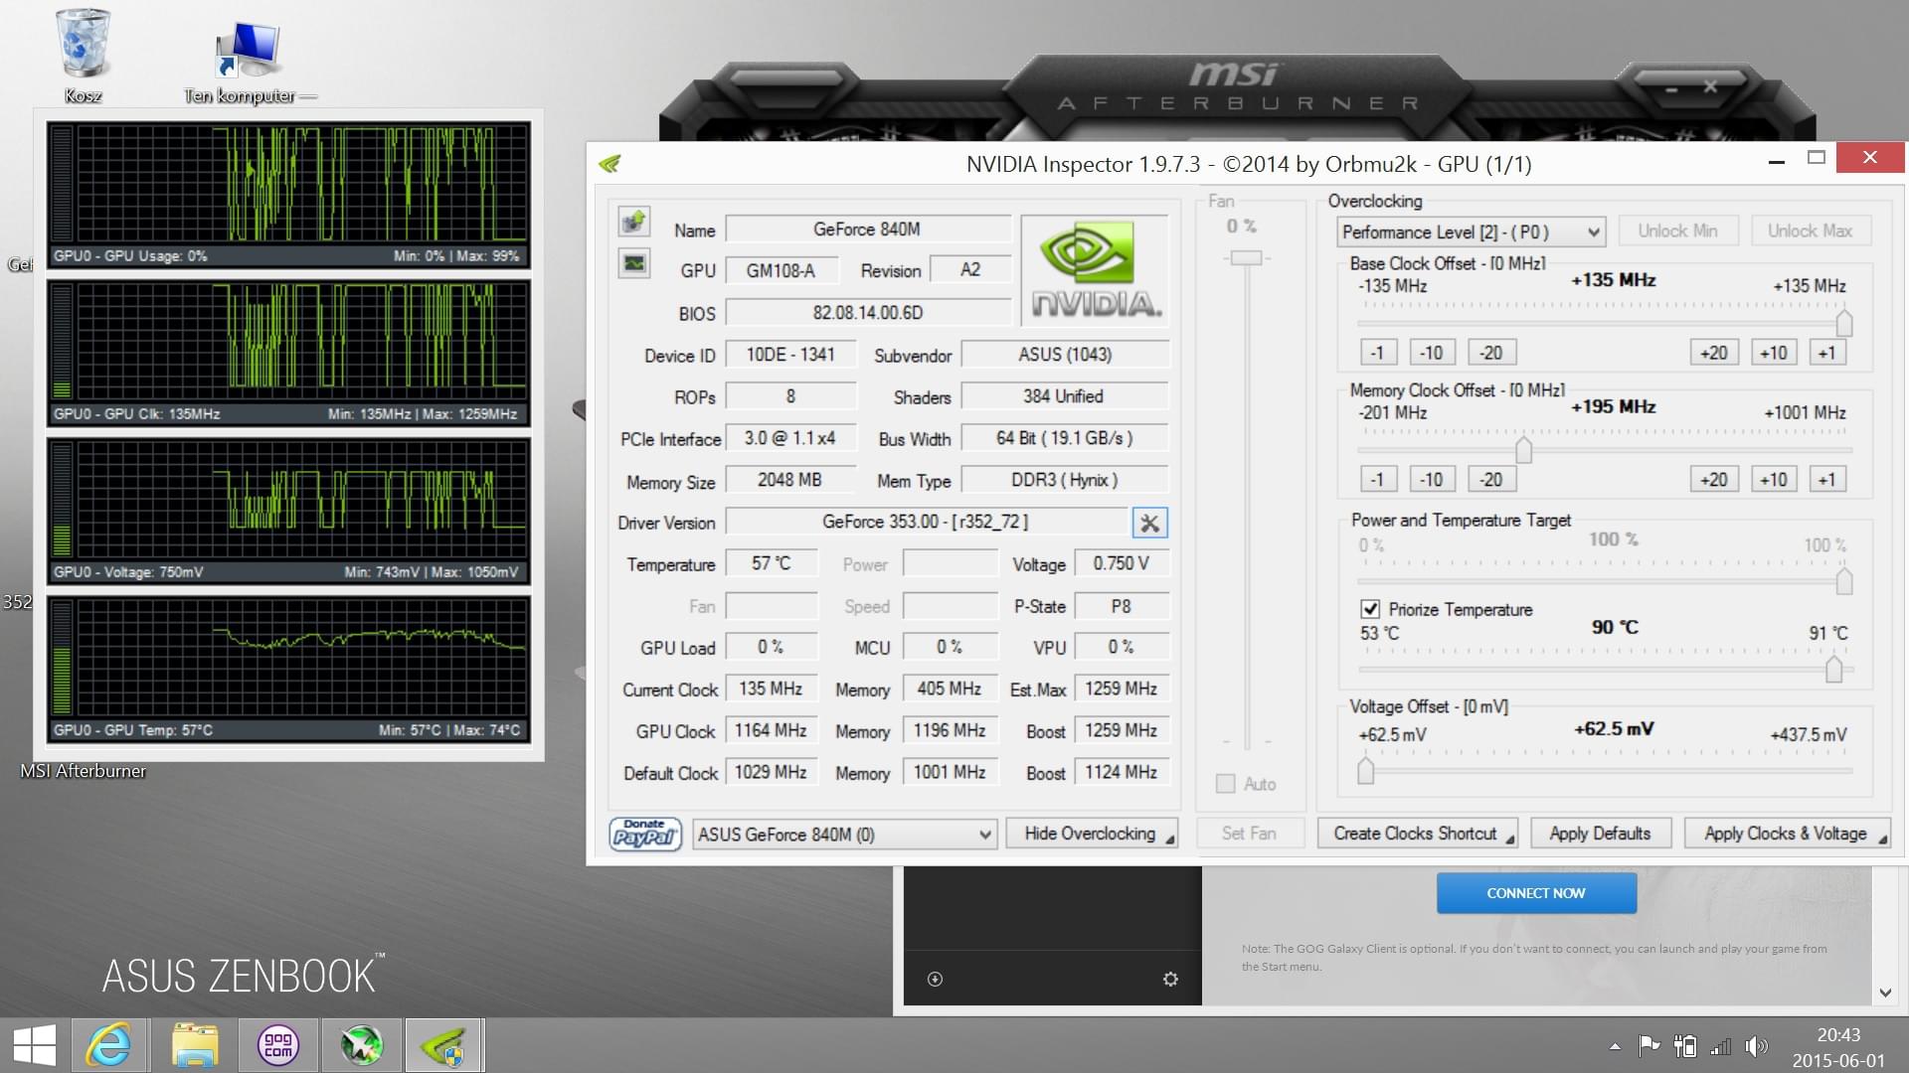Screen dimensions: 1909x1073
Task: Close the MSI Afterburner window
Action: click(1710, 87)
